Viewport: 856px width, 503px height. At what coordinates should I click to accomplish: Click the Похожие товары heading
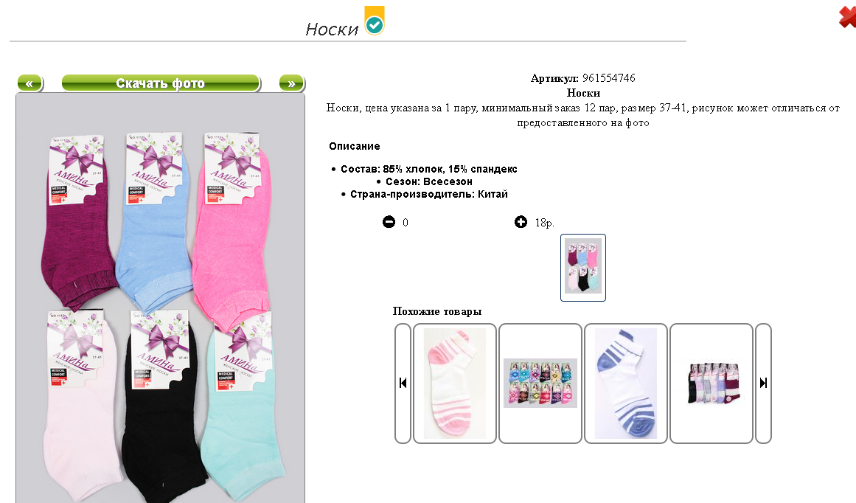click(436, 311)
